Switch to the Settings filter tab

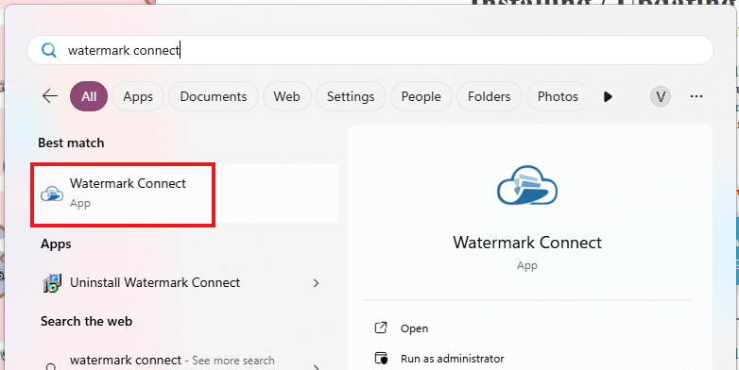click(x=351, y=96)
